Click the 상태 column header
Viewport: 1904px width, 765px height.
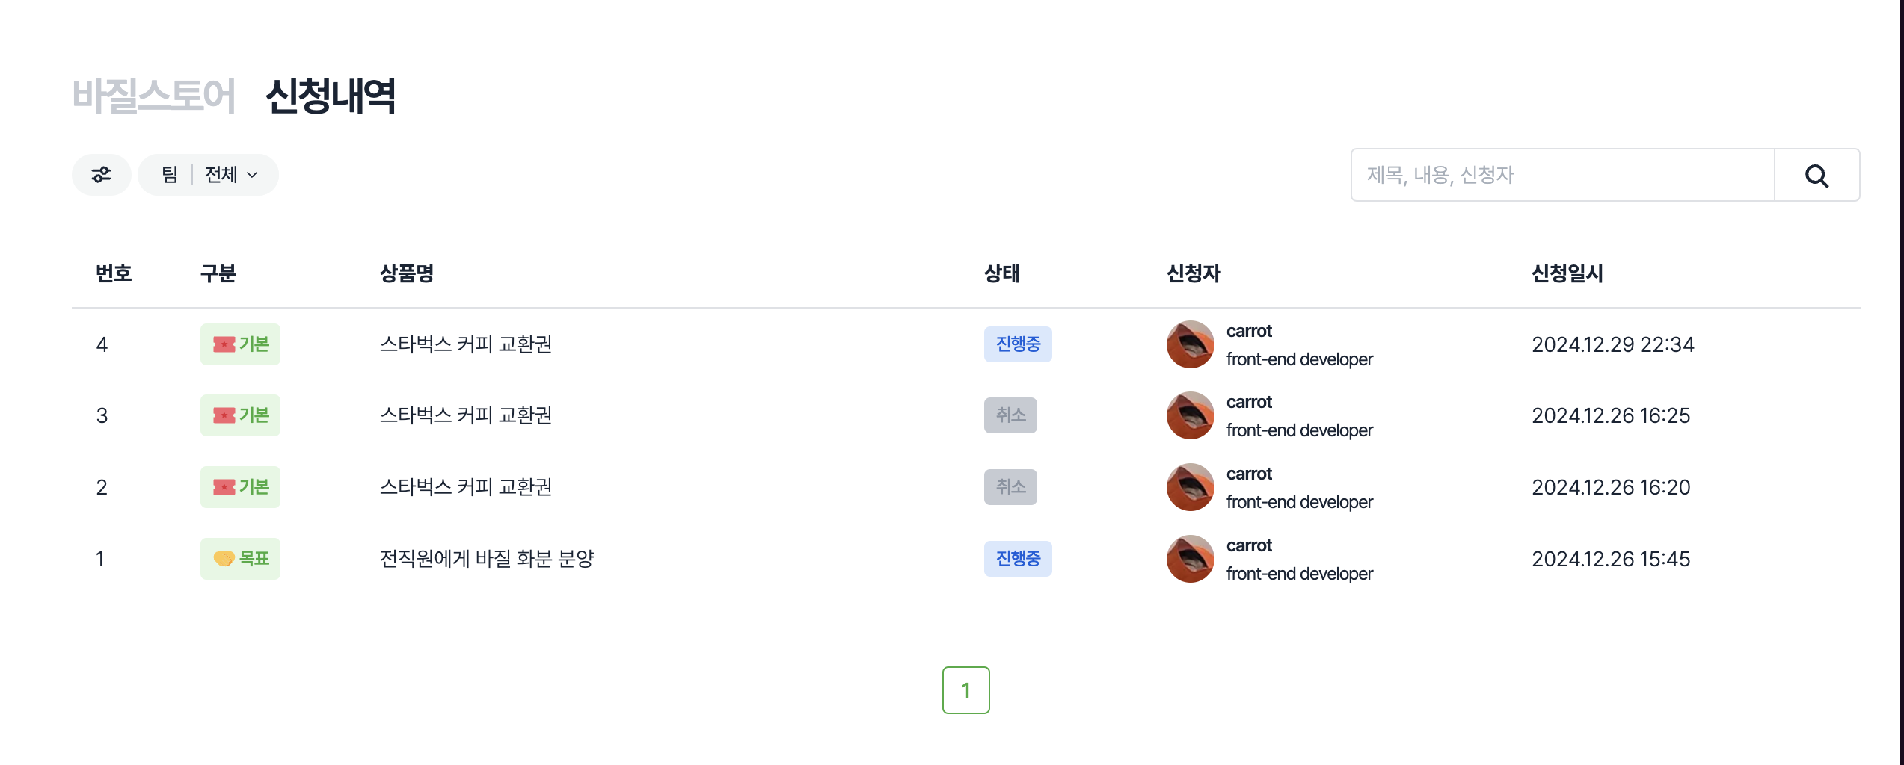coord(1001,273)
